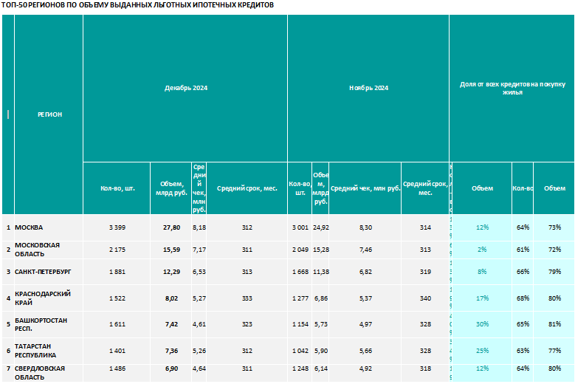Click Saint Petersburg December count '1 881'

117,272
